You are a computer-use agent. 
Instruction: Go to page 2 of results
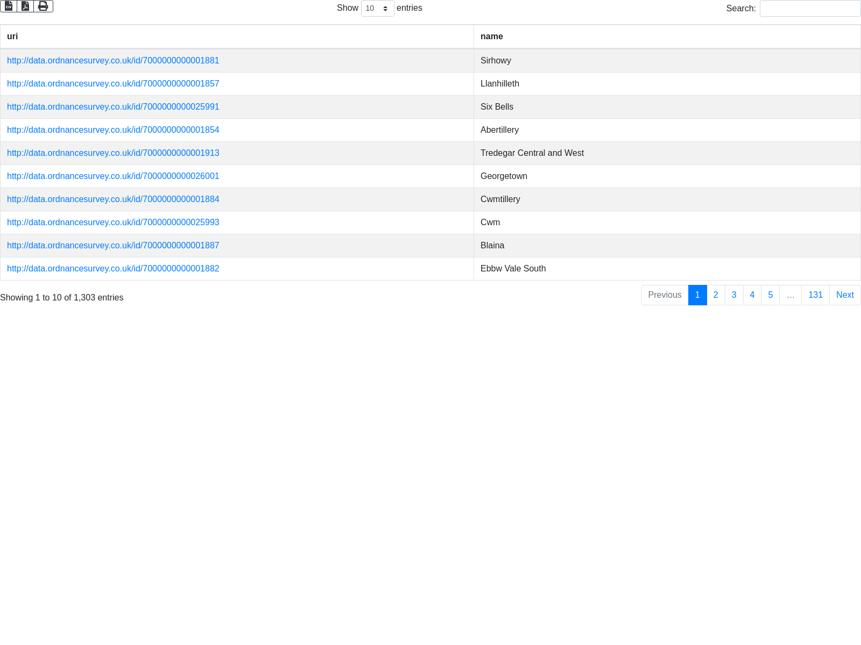[716, 295]
